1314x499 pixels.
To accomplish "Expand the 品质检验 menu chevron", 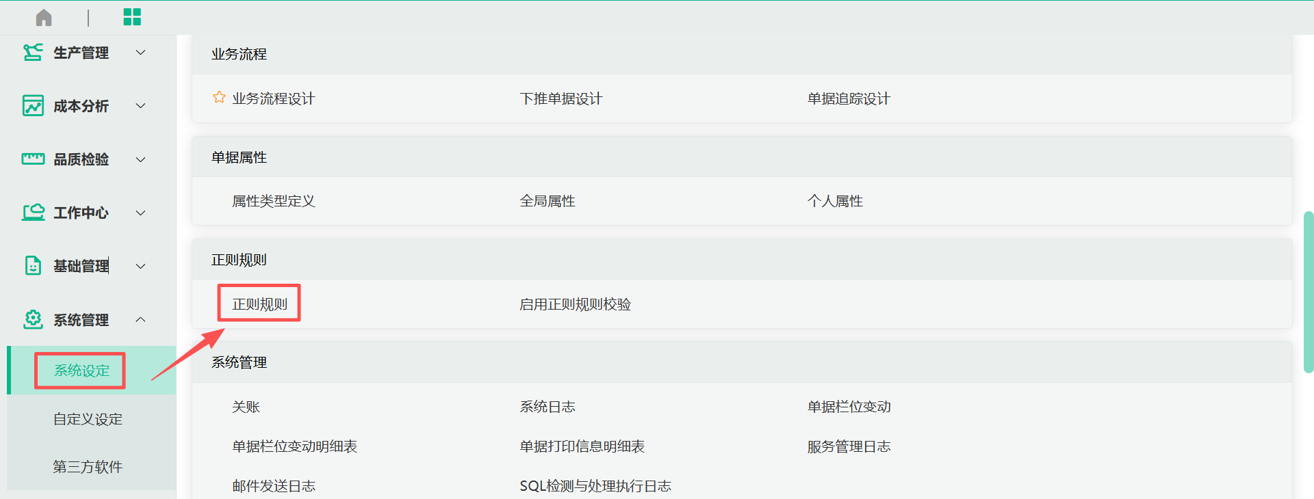I will coord(141,159).
